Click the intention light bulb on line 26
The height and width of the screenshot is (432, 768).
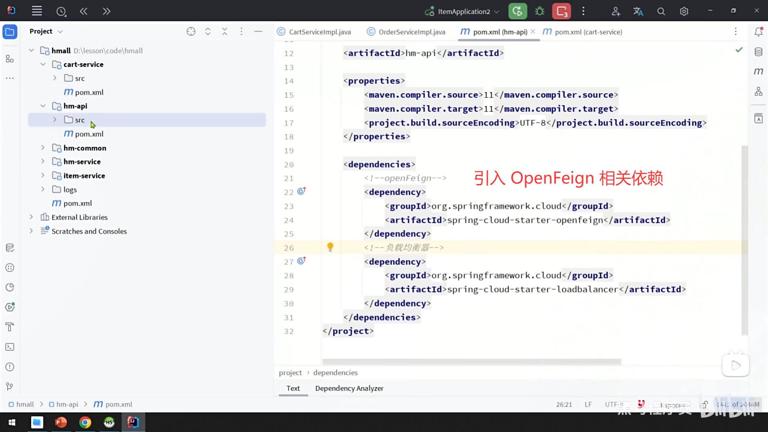330,247
